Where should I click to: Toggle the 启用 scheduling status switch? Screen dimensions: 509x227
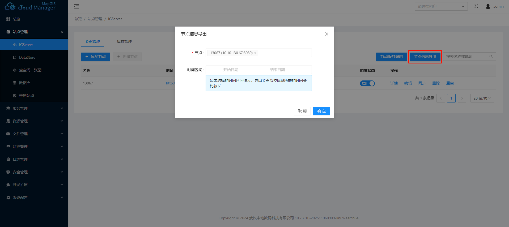point(367,83)
